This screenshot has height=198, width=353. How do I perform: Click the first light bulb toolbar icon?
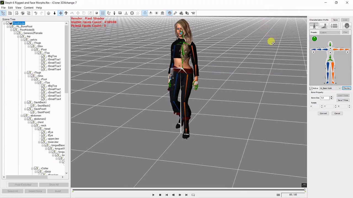click(145, 13)
